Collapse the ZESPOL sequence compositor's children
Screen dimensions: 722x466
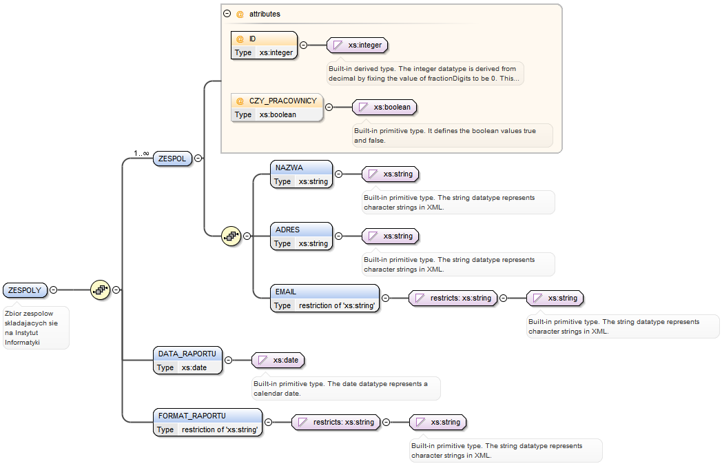(247, 236)
